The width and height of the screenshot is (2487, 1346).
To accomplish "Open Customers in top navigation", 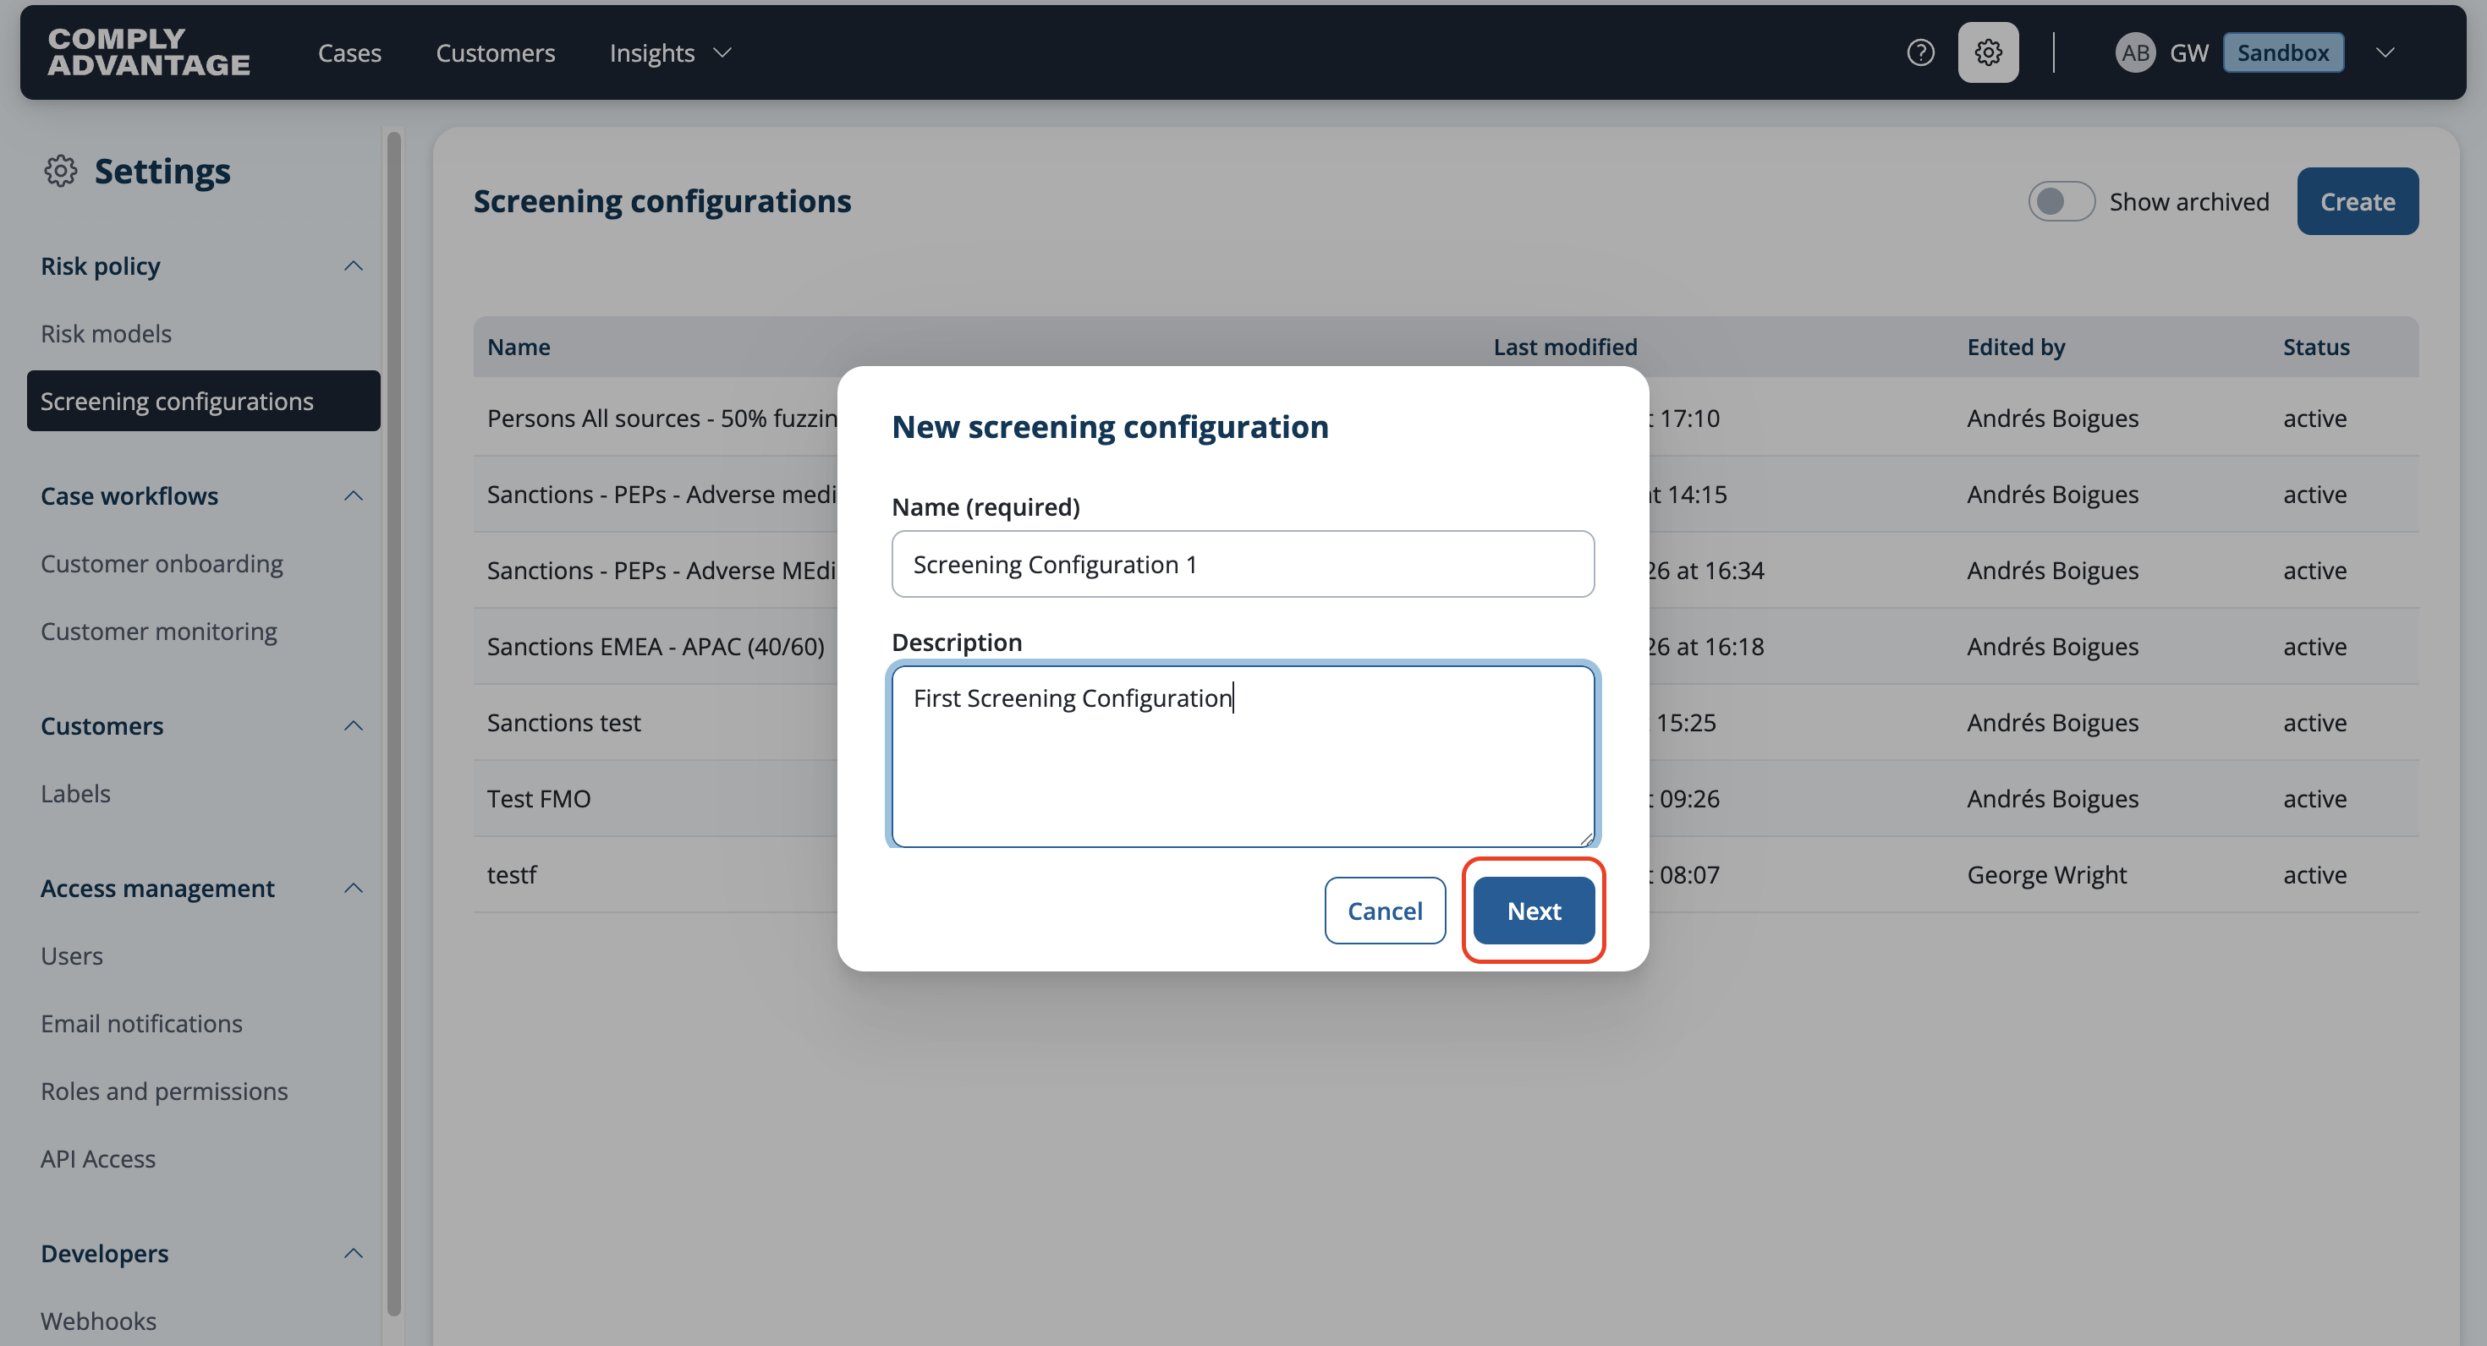I will coord(495,52).
